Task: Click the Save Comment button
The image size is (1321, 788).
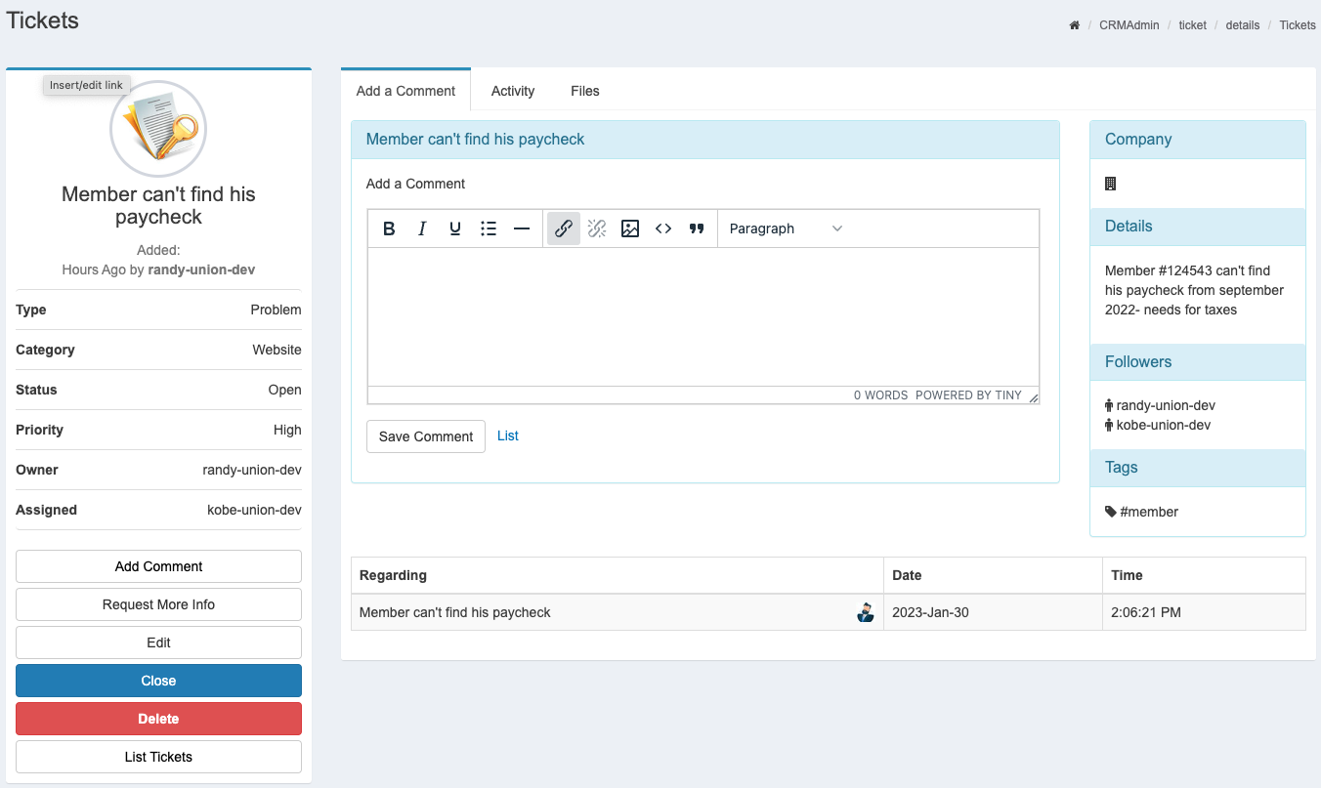Action: pos(426,436)
